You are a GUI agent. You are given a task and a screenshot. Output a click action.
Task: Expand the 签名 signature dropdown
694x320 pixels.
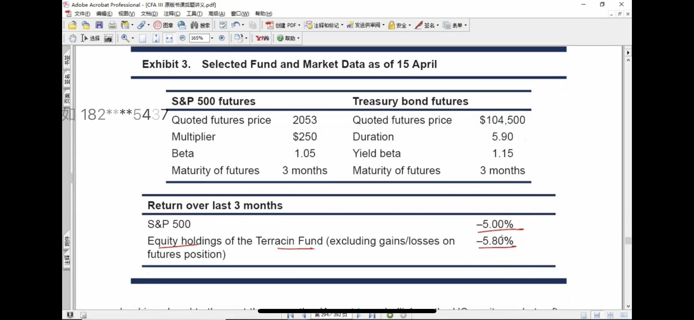(x=438, y=25)
